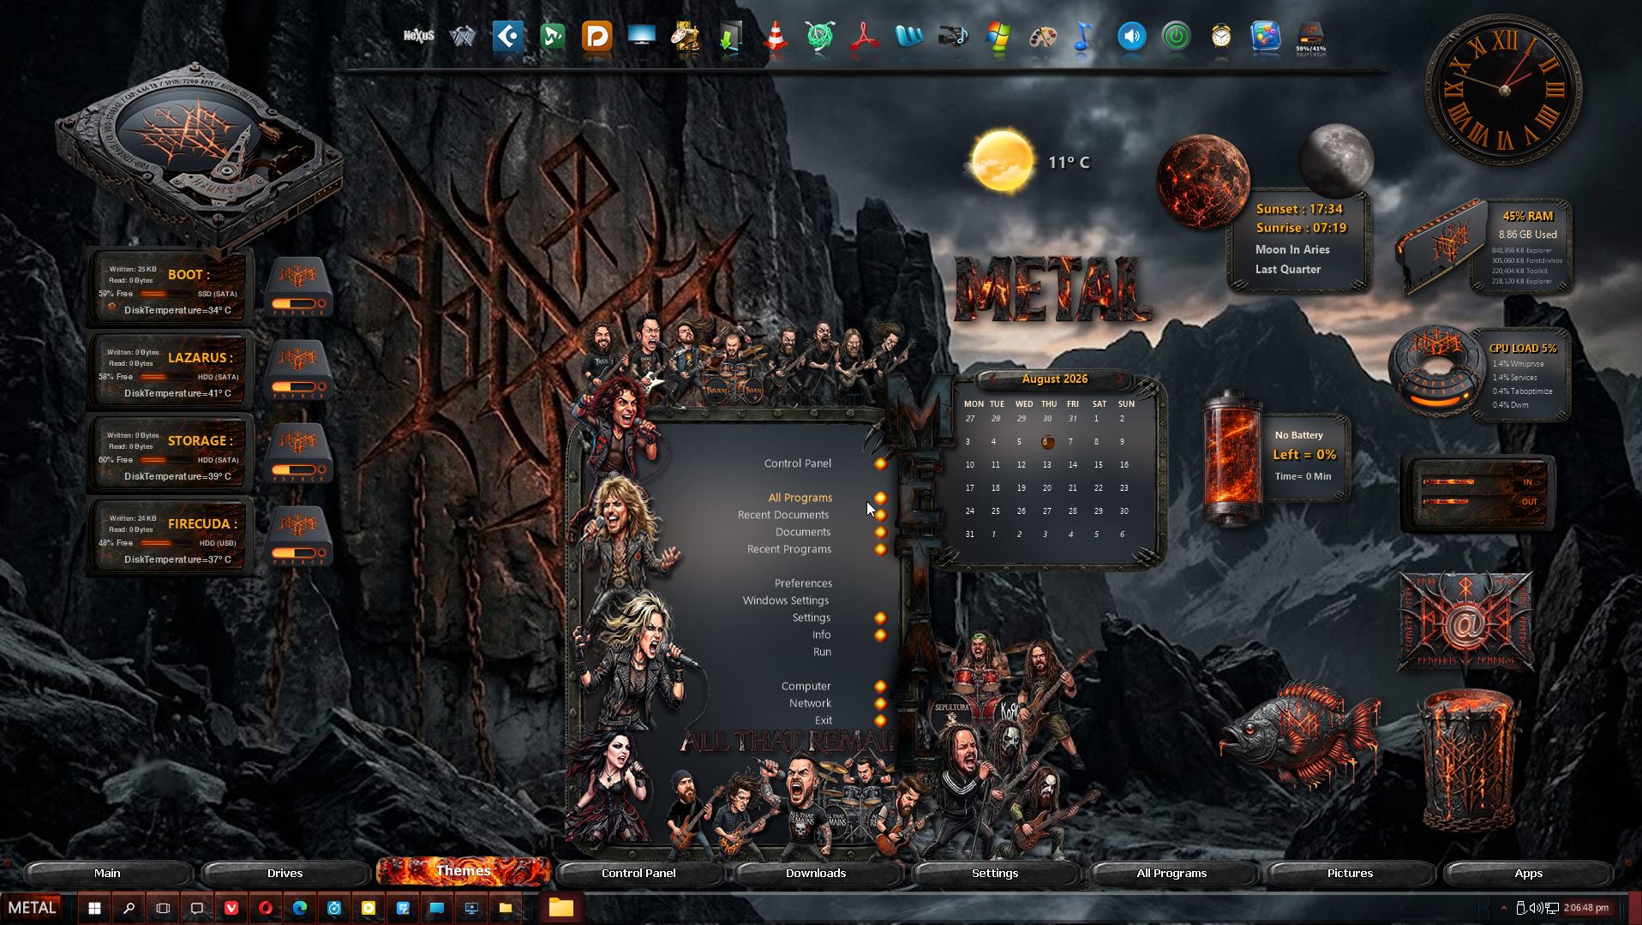Open the Nexus dock logo icon
The image size is (1642, 925).
point(419,36)
